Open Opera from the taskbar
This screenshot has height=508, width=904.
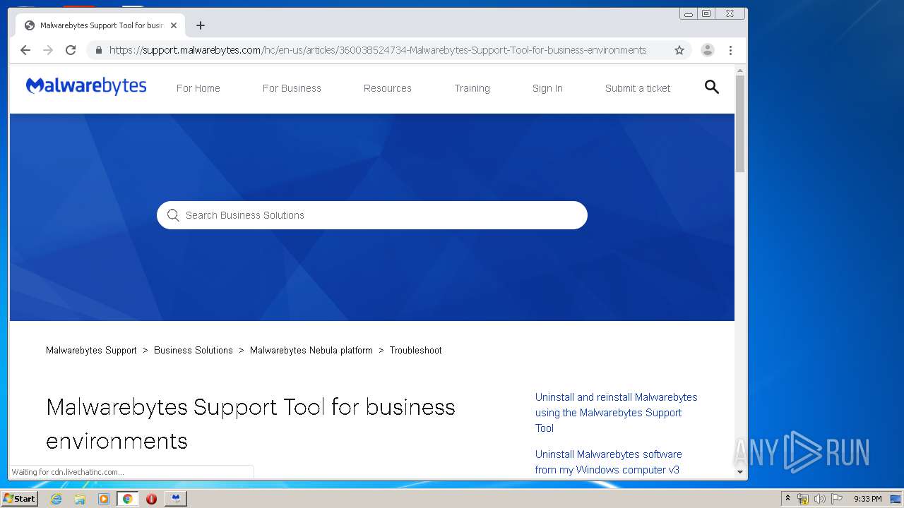tap(151, 499)
